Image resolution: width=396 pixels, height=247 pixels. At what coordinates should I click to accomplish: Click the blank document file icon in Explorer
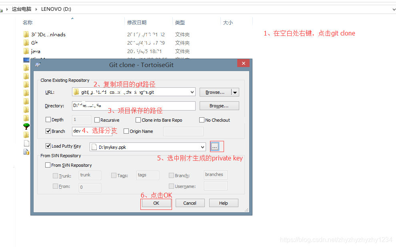[x=26, y=143]
